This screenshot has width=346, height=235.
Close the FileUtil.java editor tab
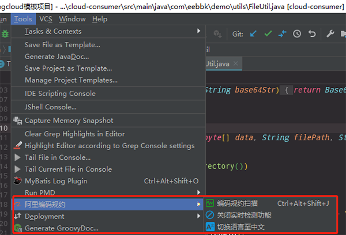tap(236, 64)
